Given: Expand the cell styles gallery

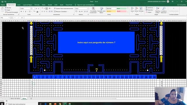Looking at the screenshot, I should (128, 12).
